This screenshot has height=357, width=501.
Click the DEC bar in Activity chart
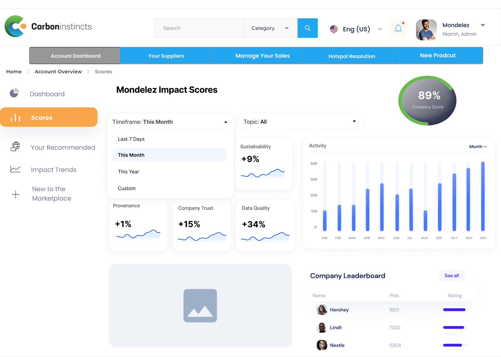[x=483, y=196]
